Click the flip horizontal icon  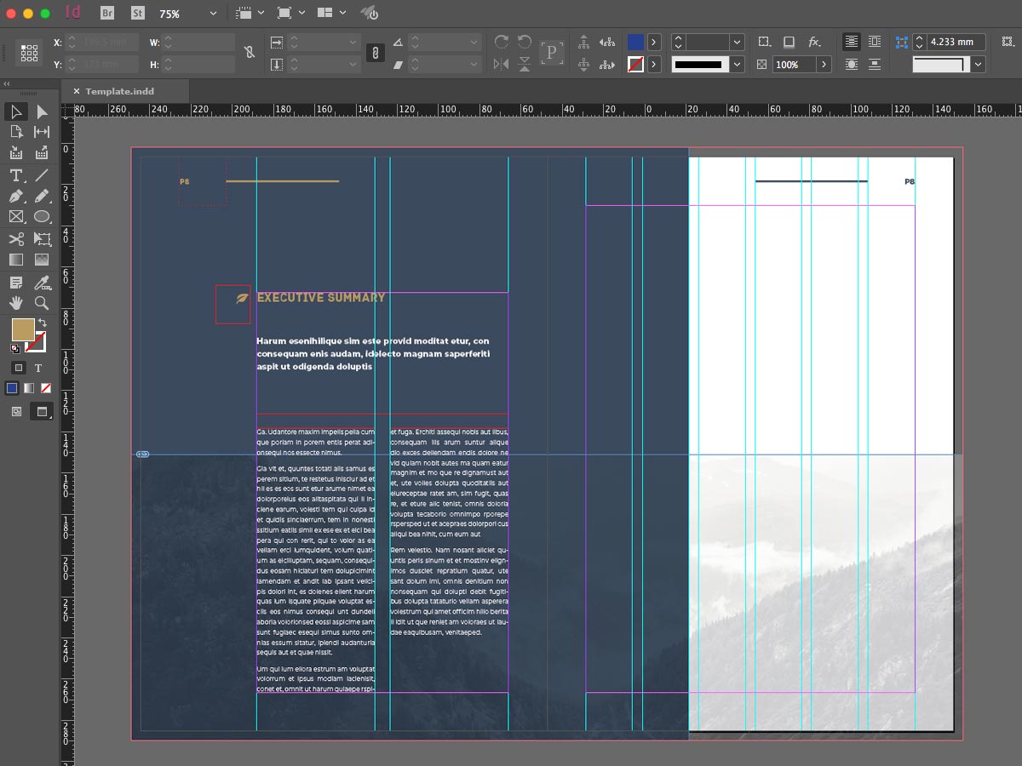(502, 64)
